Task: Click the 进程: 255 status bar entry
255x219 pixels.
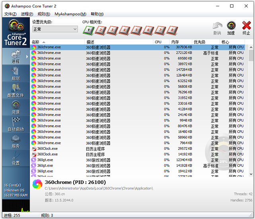Action: pos(12,215)
